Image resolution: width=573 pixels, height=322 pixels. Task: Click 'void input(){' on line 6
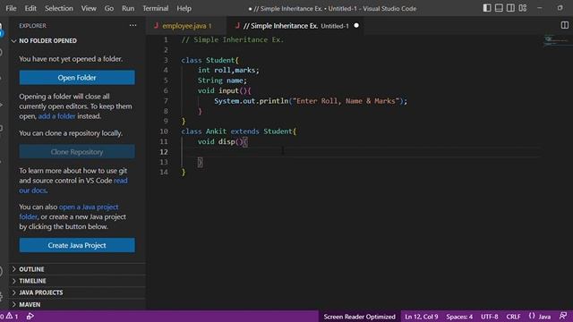point(225,90)
